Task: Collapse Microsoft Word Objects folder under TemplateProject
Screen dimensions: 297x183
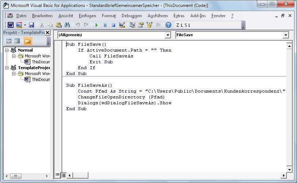Action: tap(14, 74)
